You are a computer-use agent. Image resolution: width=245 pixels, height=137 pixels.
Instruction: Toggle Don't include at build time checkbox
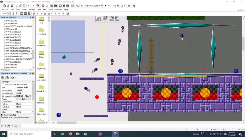click(x=3, y=84)
